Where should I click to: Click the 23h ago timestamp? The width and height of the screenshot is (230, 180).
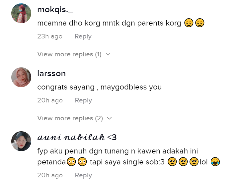[x=50, y=36]
